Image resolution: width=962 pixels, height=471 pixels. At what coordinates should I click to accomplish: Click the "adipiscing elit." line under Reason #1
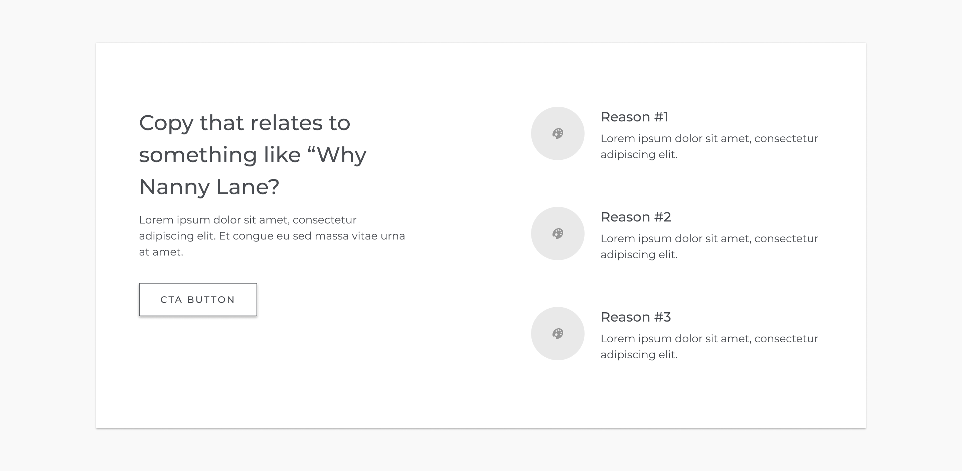click(639, 155)
